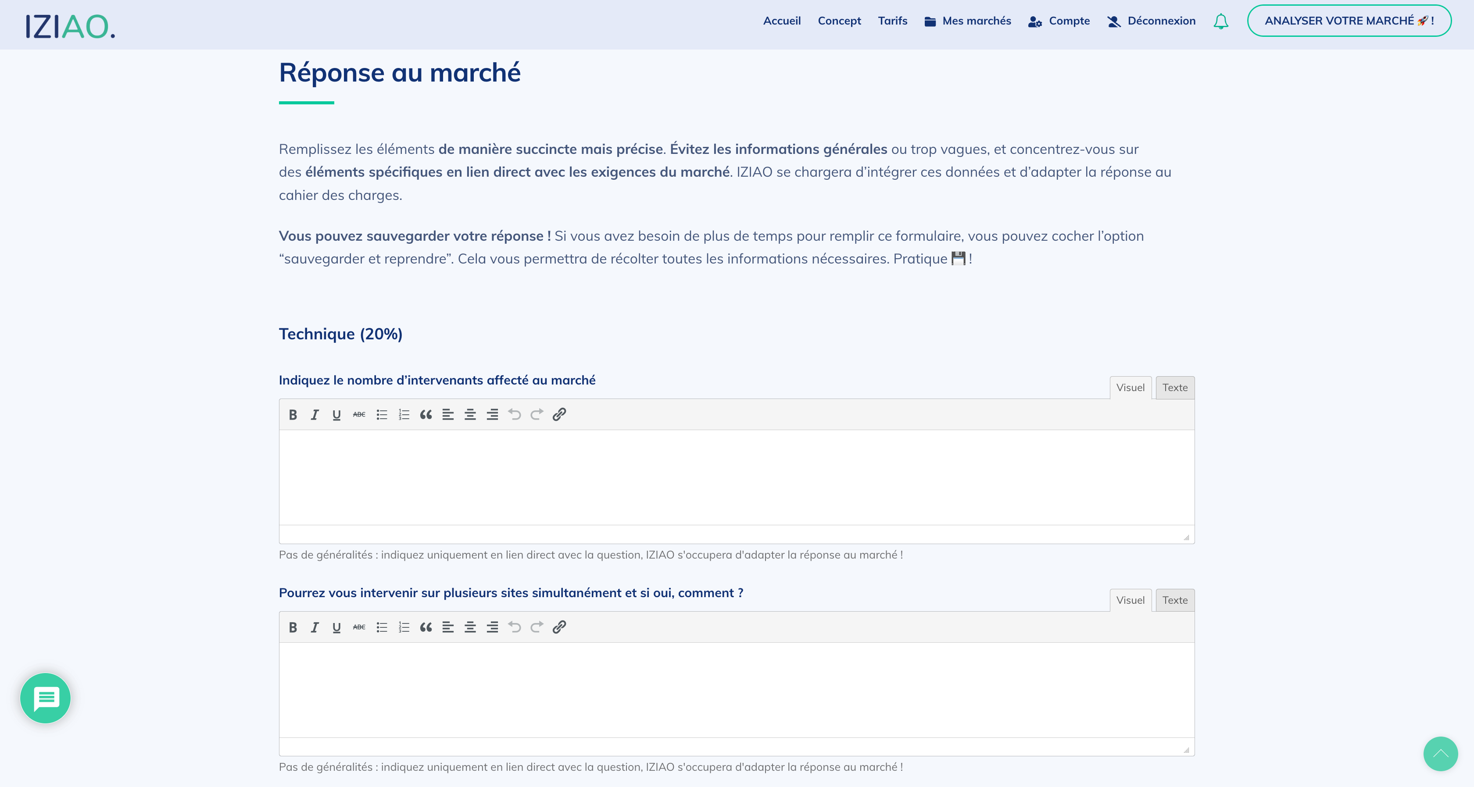Click Italic in first editor toolbar
1474x787 pixels.
(315, 415)
